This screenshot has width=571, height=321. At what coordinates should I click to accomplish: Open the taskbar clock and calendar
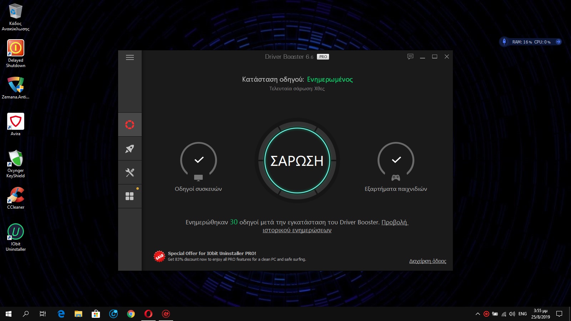click(541, 314)
